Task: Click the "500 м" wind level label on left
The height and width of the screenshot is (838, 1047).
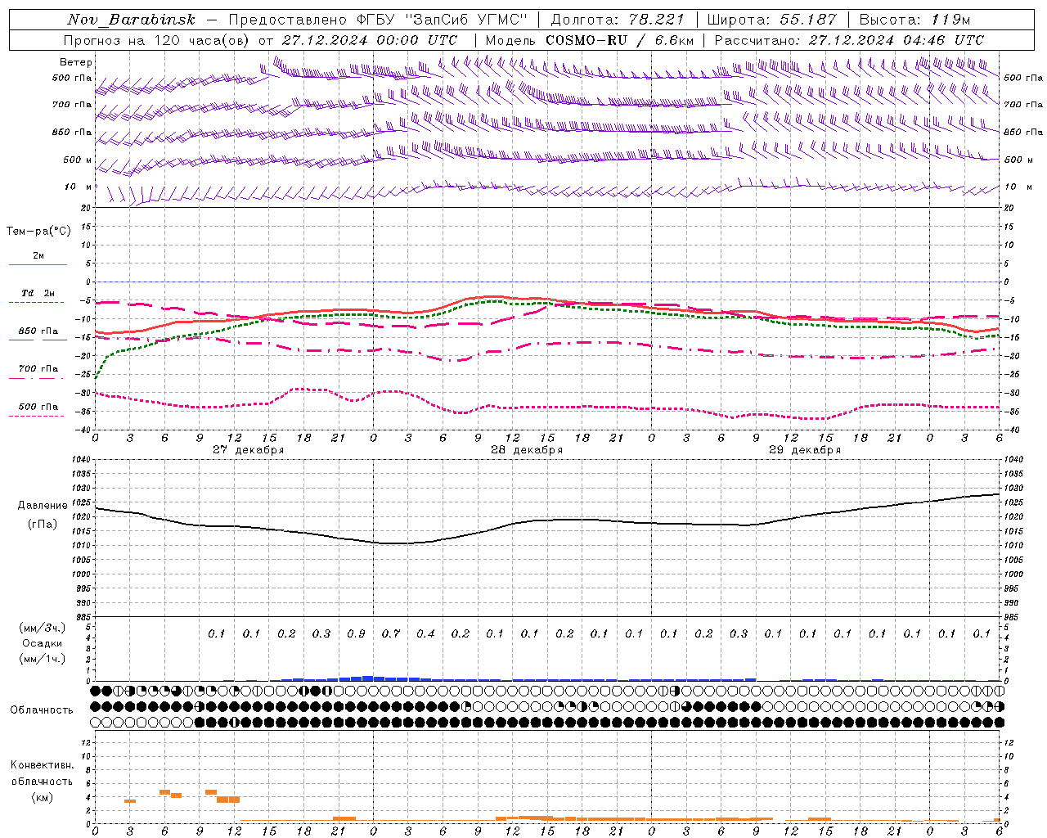Action: pos(79,160)
